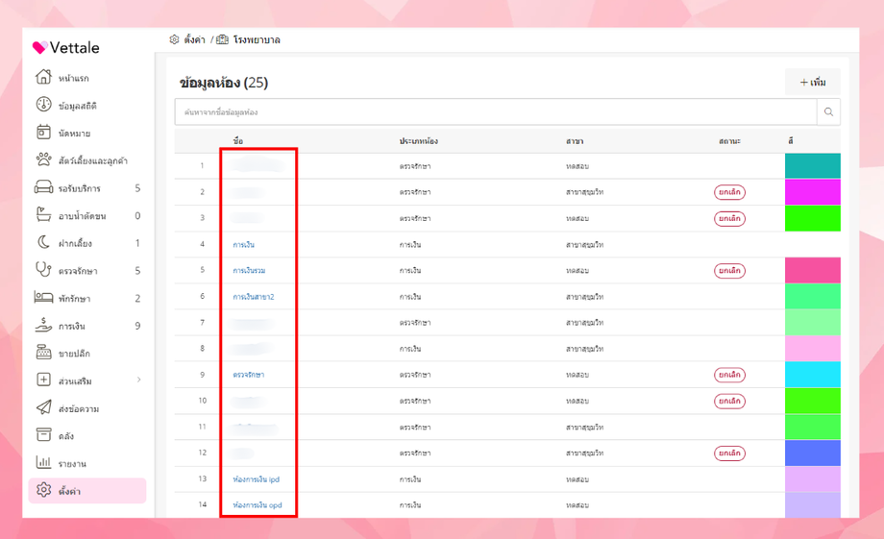Select the นัดหมาย menu label
Viewport: 884px width, 539px height.
pos(74,134)
